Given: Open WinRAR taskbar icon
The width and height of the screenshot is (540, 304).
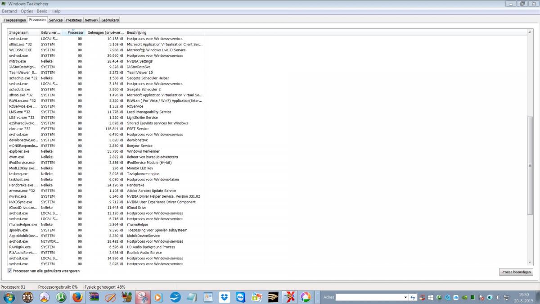Looking at the screenshot, I should (94, 297).
